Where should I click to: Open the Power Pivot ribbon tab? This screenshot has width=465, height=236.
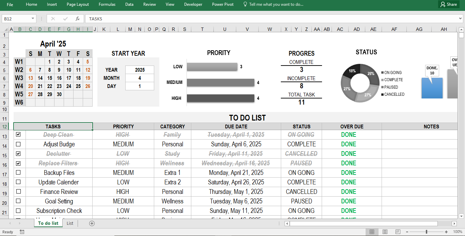pyautogui.click(x=223, y=4)
